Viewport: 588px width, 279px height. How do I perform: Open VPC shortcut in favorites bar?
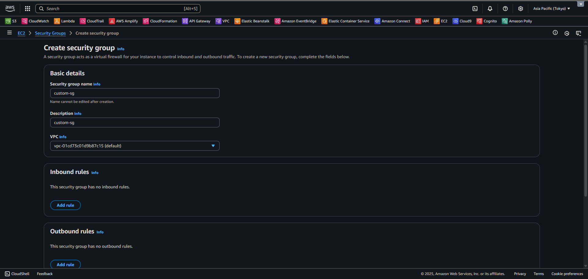pyautogui.click(x=222, y=21)
